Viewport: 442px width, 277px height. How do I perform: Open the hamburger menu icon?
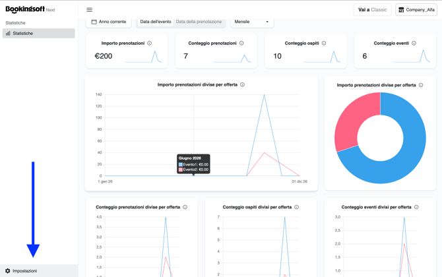pyautogui.click(x=89, y=10)
